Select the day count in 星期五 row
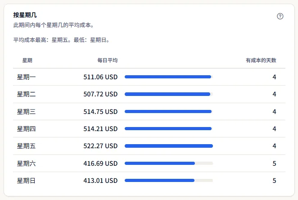The height and width of the screenshot is (200, 298). 274,146
